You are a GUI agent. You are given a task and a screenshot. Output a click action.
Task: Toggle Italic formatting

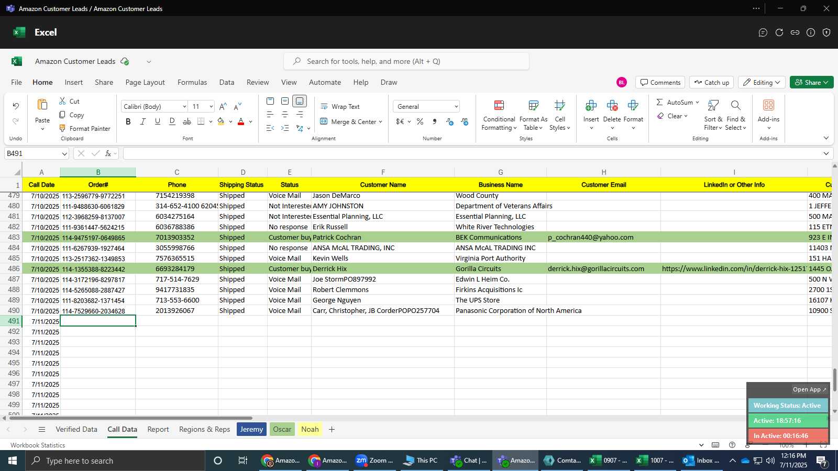[143, 121]
